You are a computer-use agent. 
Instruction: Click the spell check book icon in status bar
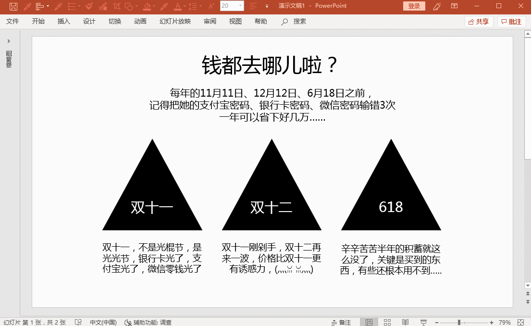78,322
